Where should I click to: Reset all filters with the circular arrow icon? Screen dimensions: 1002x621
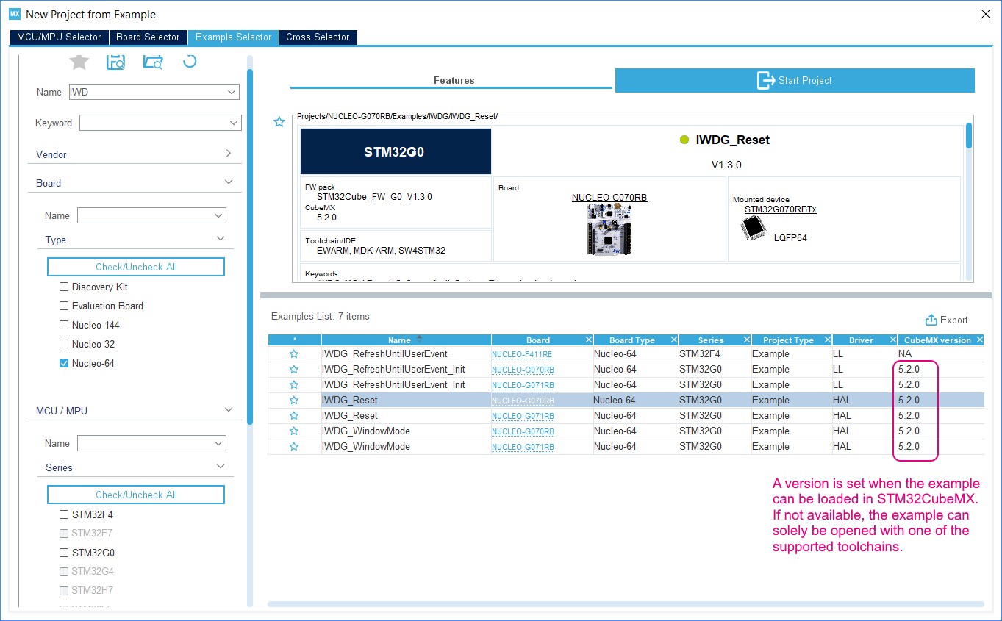(x=190, y=62)
